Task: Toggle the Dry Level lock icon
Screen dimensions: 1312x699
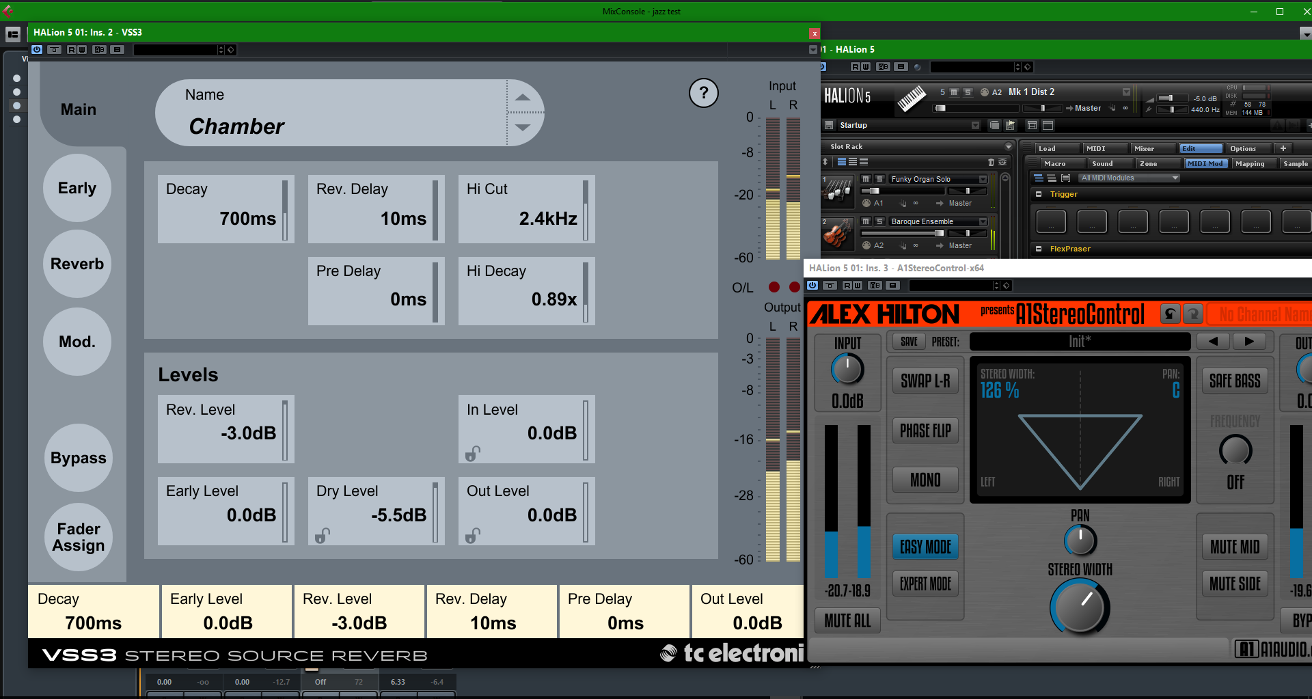Action: pyautogui.click(x=323, y=536)
